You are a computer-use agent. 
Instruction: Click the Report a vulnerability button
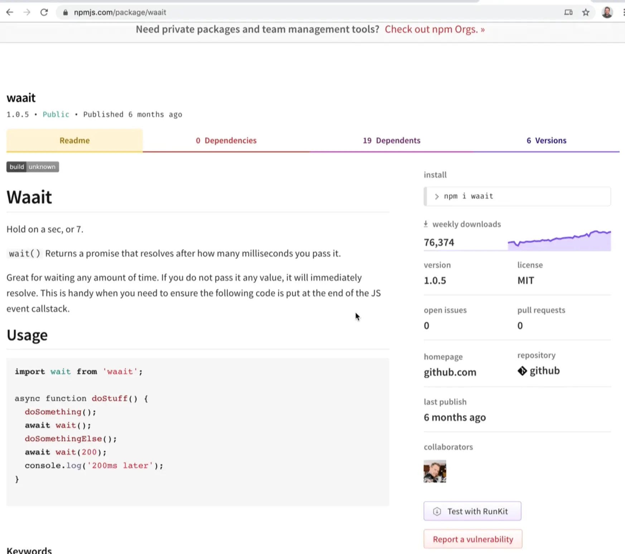pyautogui.click(x=473, y=539)
